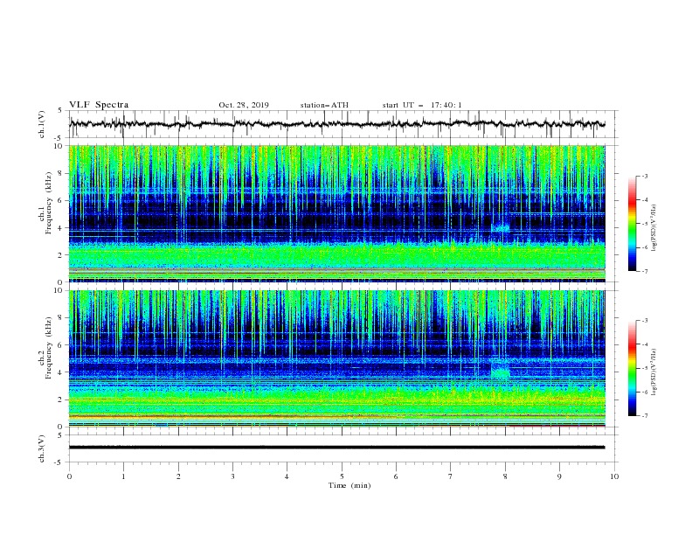Click the ch.3 flat black waveform trace

[336, 448]
